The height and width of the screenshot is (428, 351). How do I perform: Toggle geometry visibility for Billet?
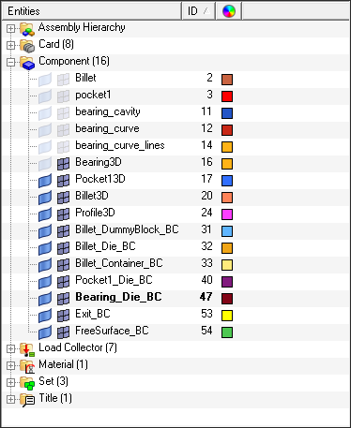(45, 80)
